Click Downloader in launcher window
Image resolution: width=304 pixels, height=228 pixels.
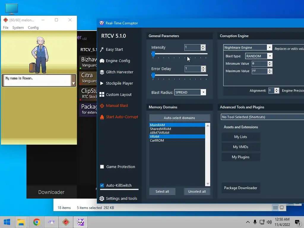(51, 192)
